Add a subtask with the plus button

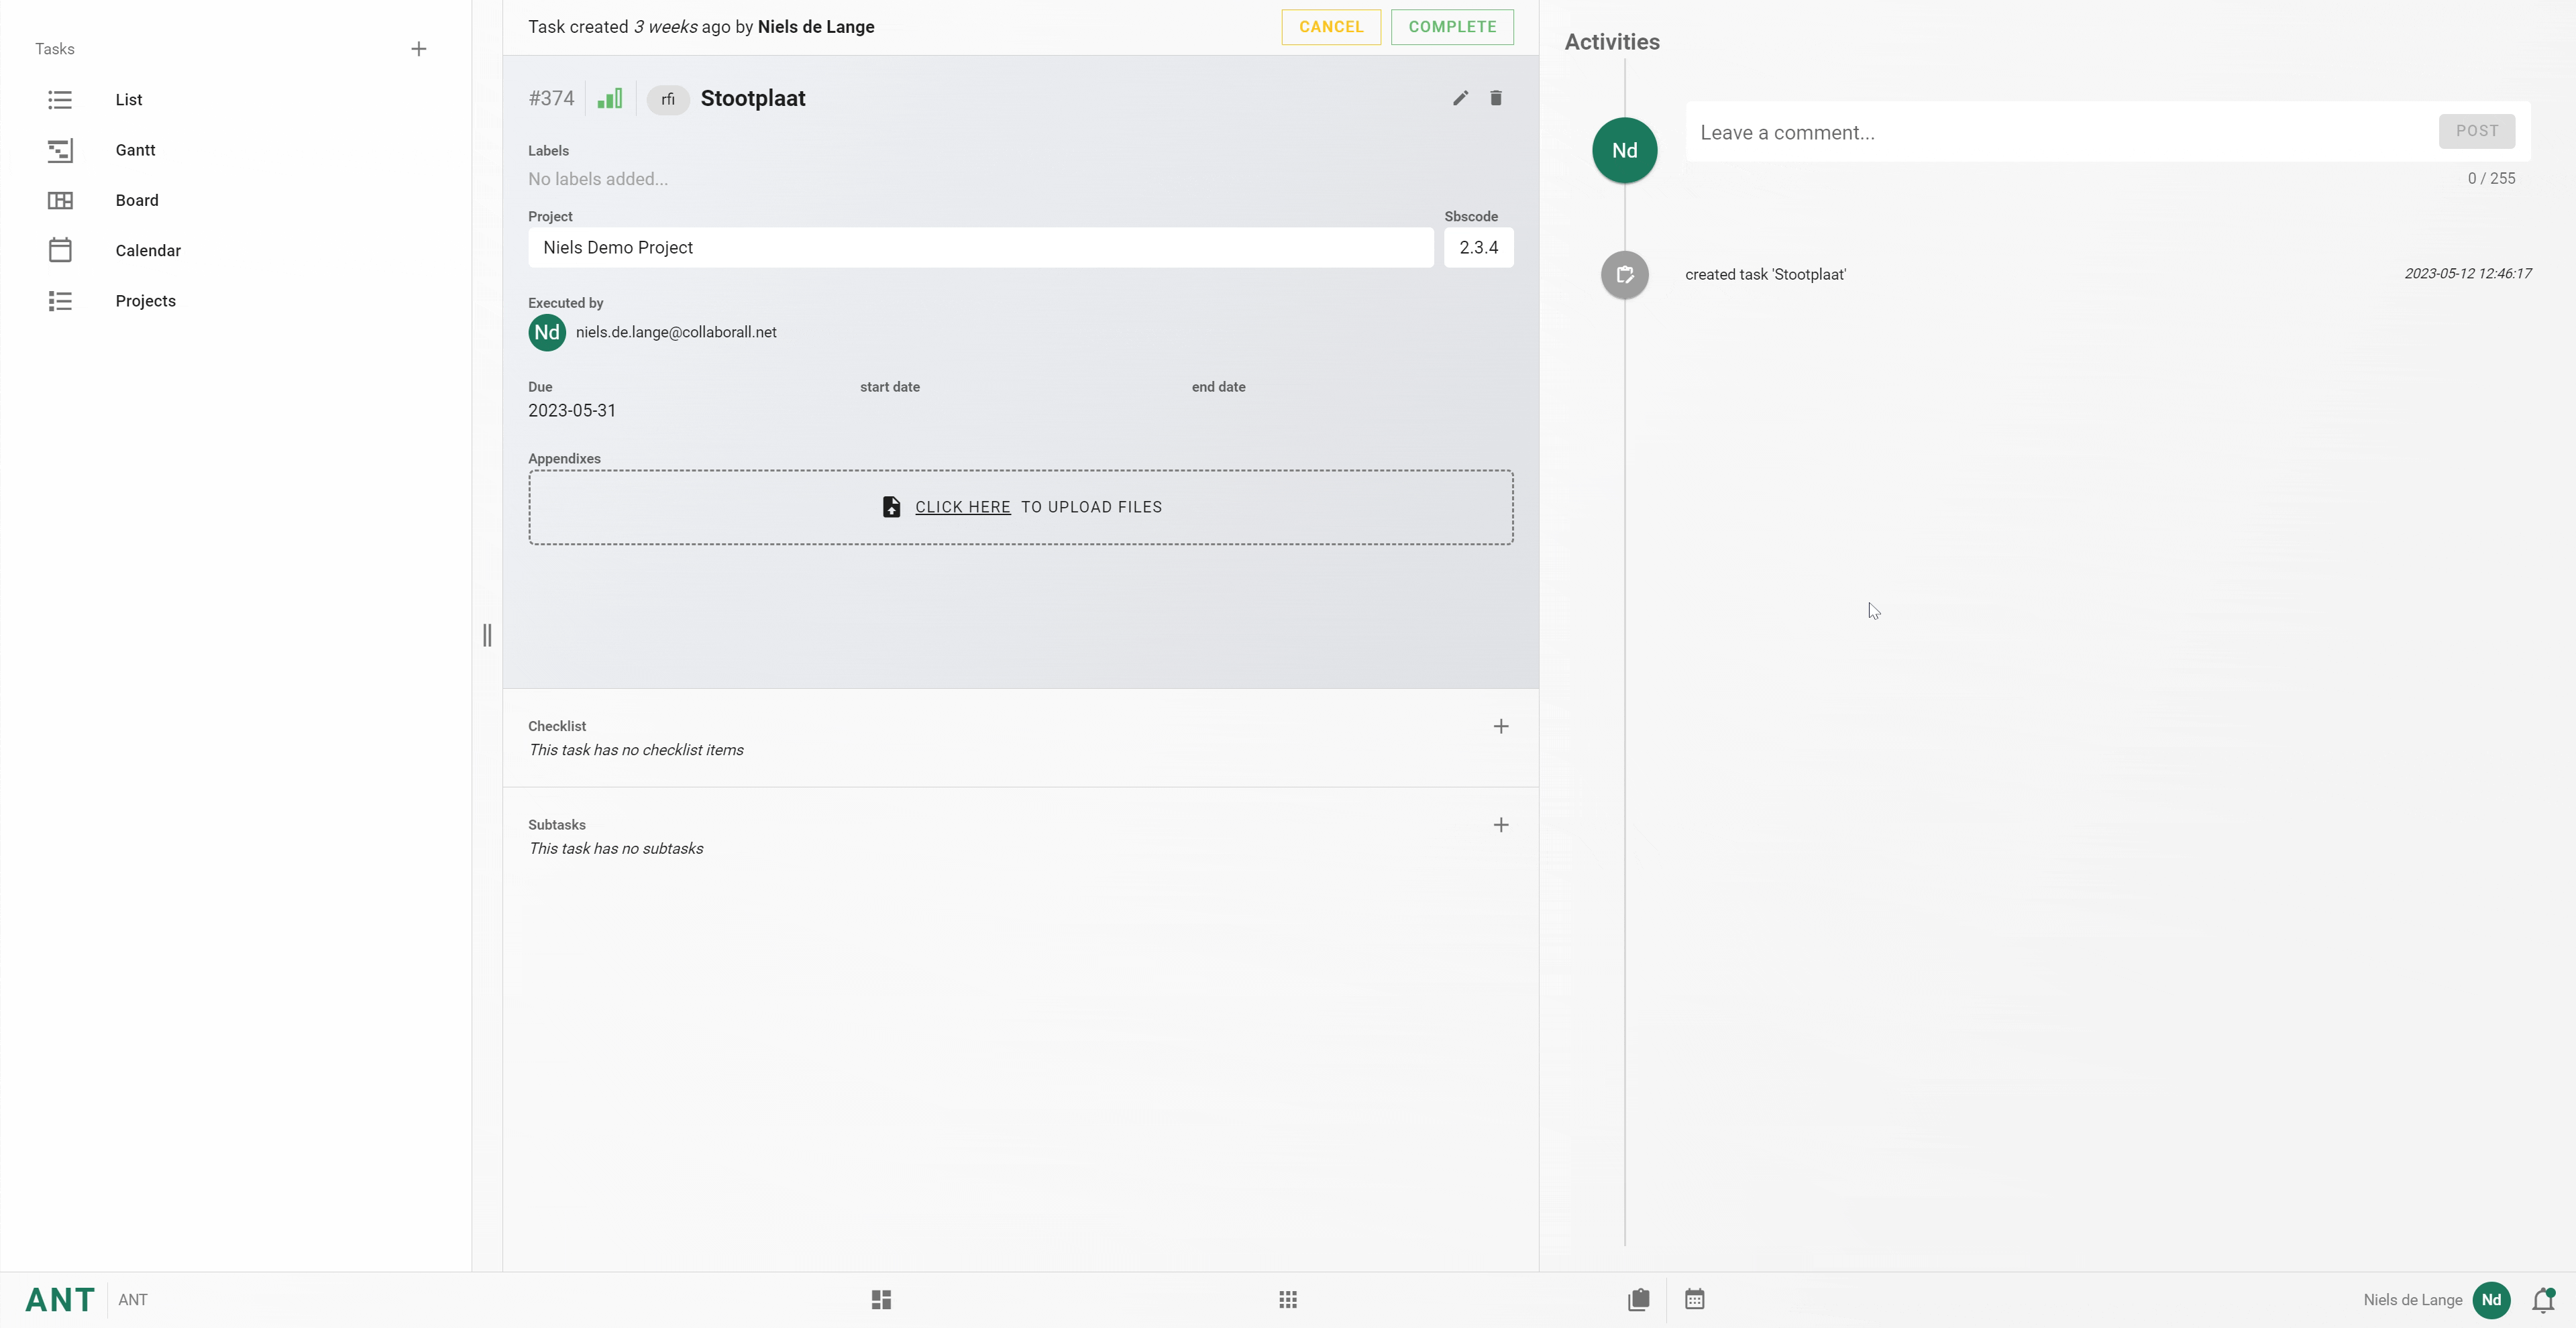[x=1500, y=825]
